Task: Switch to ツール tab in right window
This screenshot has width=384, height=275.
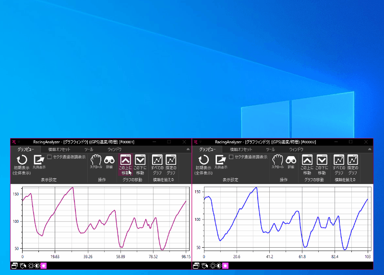Action: coord(270,149)
